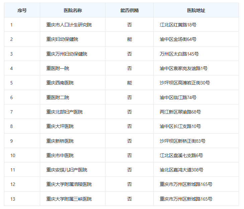The width and height of the screenshot is (244, 209).
Task: Click sequence number 7
Action: coord(11,112)
